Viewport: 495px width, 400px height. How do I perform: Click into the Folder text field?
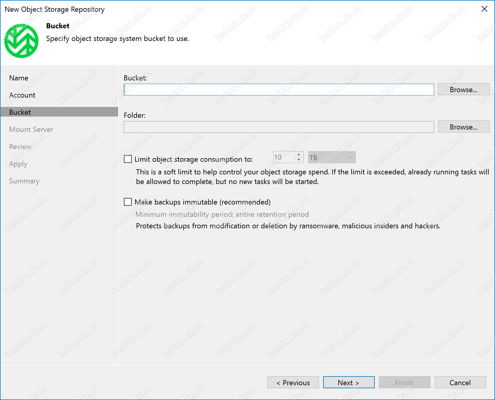(279, 127)
